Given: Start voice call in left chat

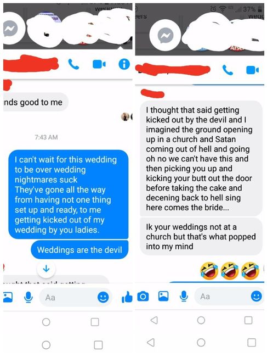Looking at the screenshot, I should pos(73,64).
